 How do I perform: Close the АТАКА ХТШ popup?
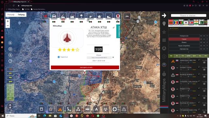(x=118, y=21)
